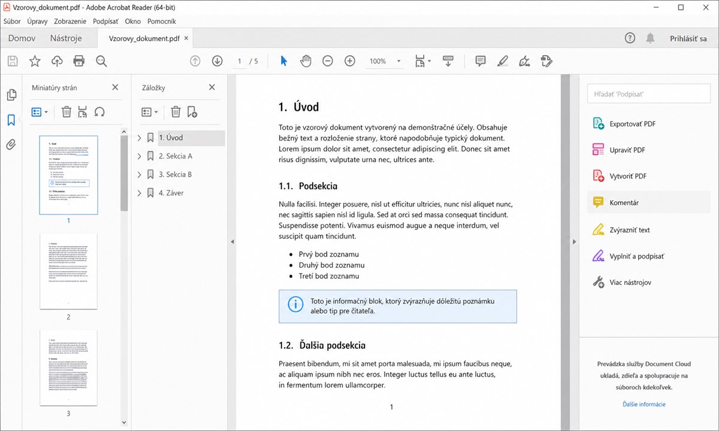This screenshot has width=719, height=431.
Task: Add new bookmark icon in Záložky panel
Action: [192, 112]
